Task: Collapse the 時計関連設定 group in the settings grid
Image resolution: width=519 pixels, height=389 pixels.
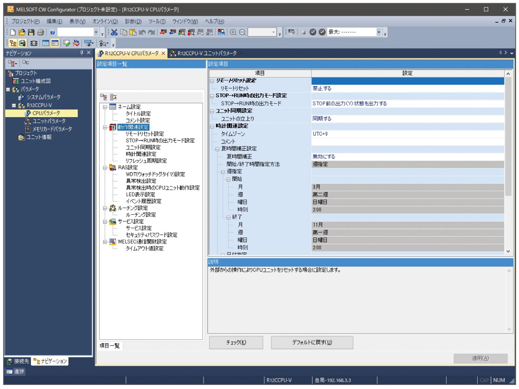Action: (212, 126)
